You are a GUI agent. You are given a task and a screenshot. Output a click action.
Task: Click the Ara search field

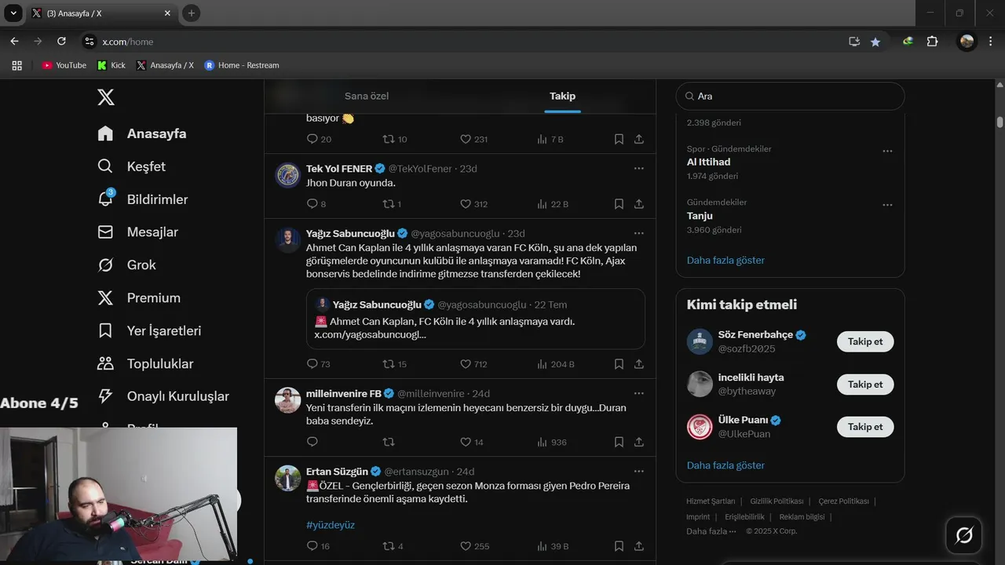(790, 96)
